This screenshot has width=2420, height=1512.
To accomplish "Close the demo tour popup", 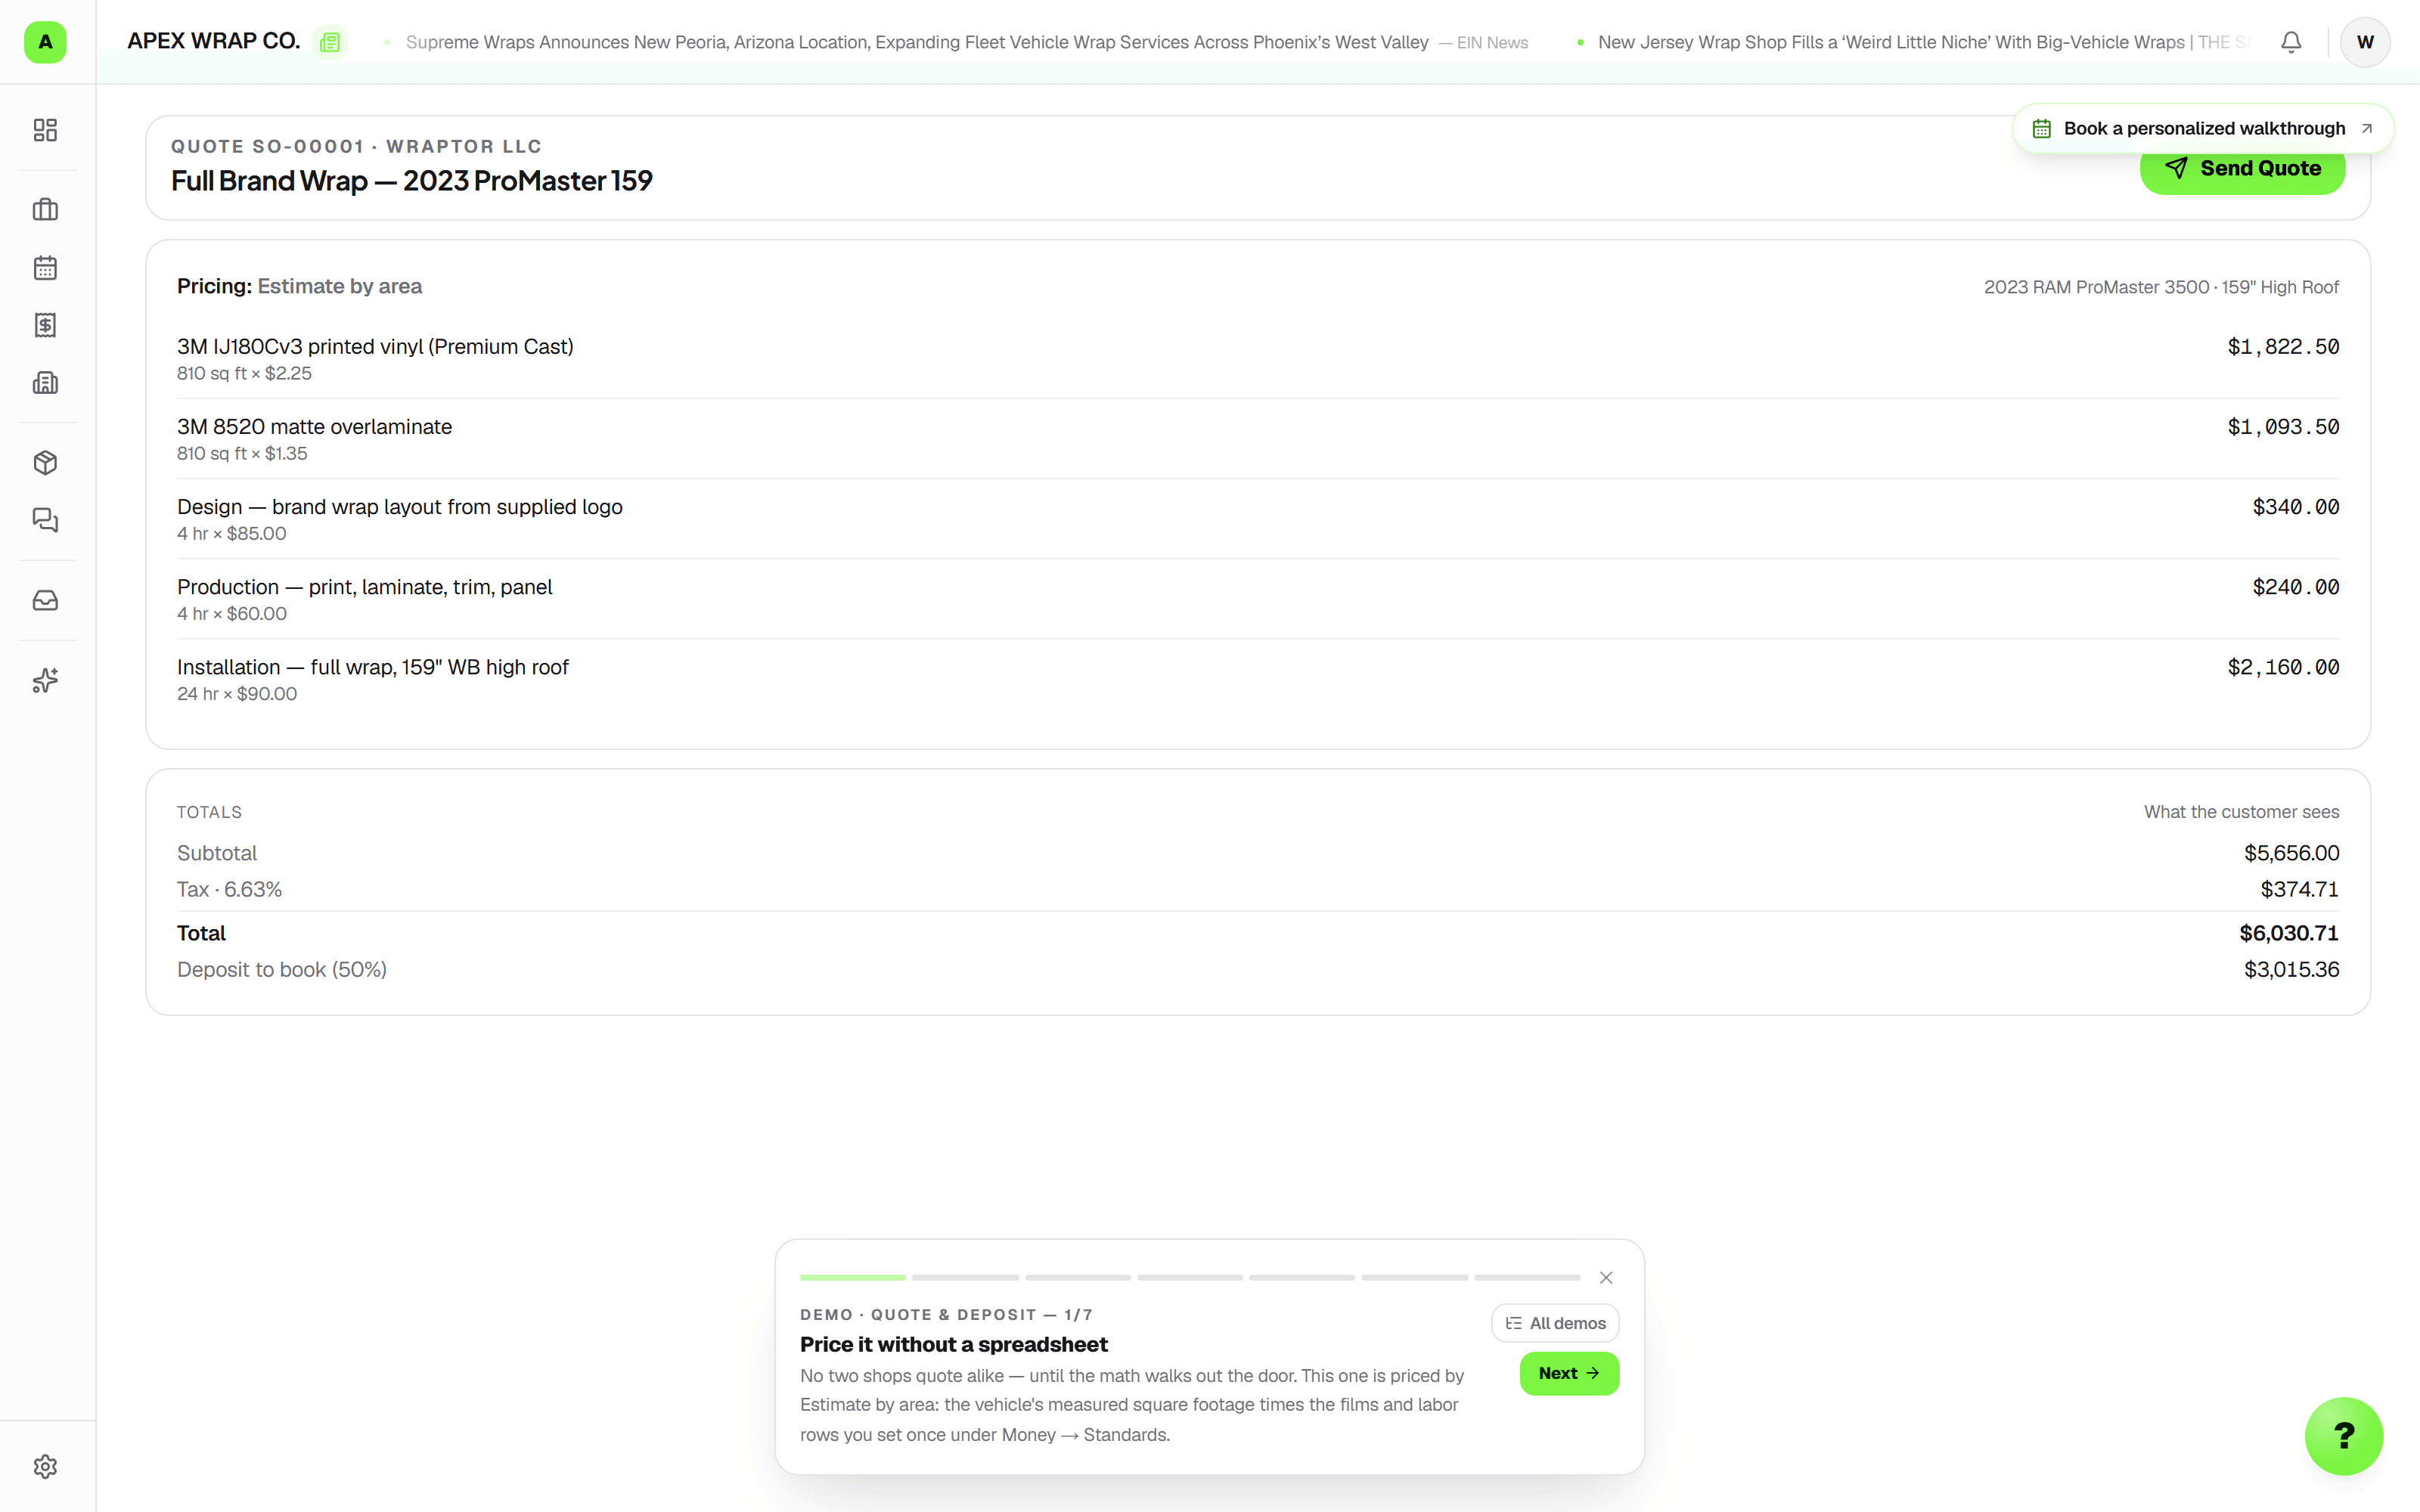I will click(x=1606, y=1278).
